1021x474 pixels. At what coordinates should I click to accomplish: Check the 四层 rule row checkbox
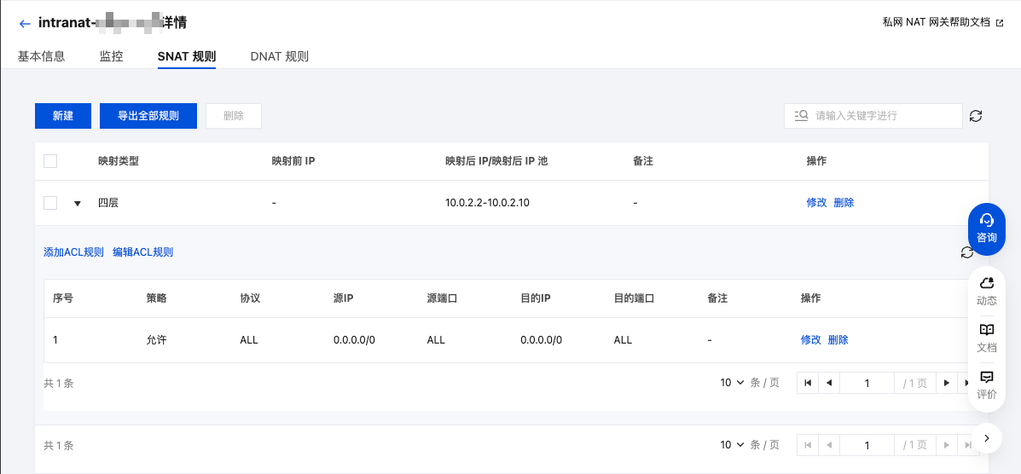(50, 203)
